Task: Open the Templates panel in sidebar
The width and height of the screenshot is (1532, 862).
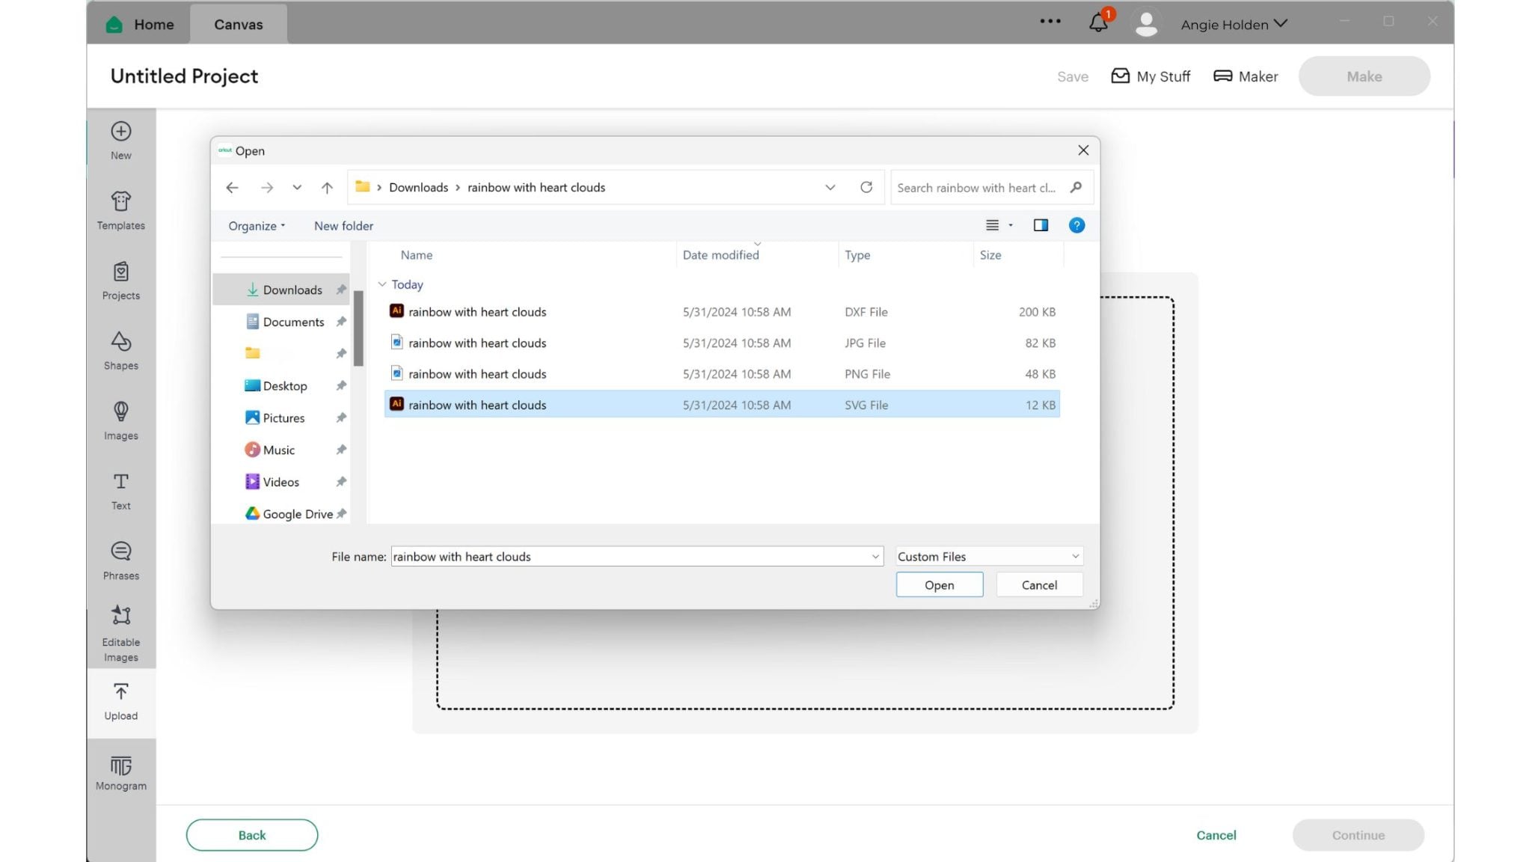Action: coord(120,210)
